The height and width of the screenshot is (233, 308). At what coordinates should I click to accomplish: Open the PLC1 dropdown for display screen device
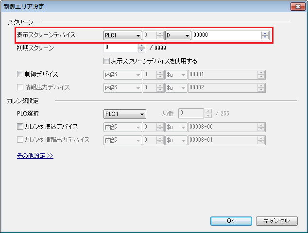point(122,35)
